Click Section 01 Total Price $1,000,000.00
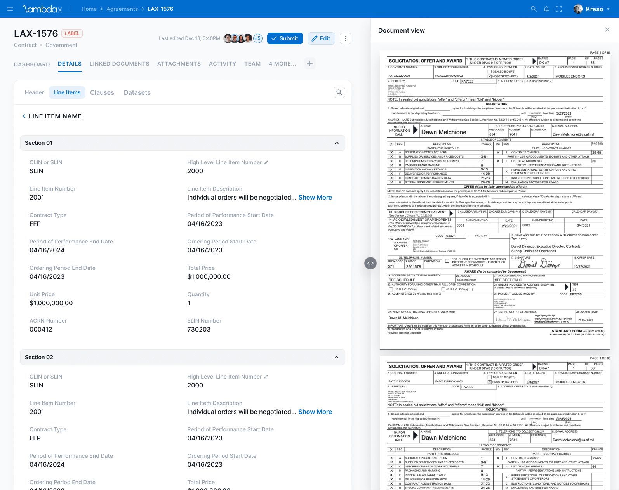 (209, 276)
